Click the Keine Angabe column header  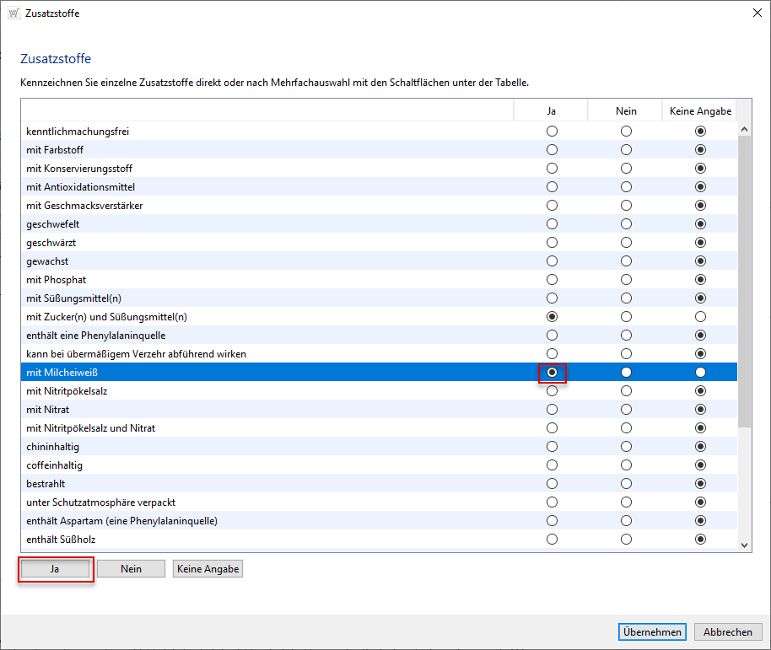coord(699,111)
